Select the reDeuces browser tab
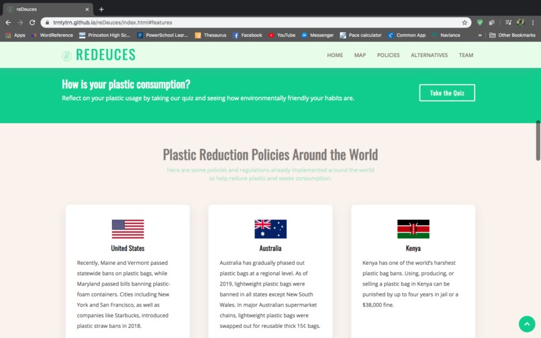Viewport: 541px width, 338px height. tap(48, 9)
